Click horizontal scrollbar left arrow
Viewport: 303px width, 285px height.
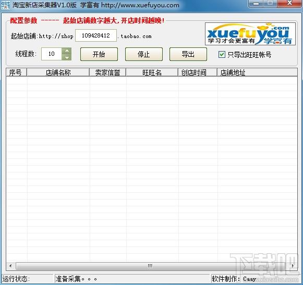click(10, 266)
